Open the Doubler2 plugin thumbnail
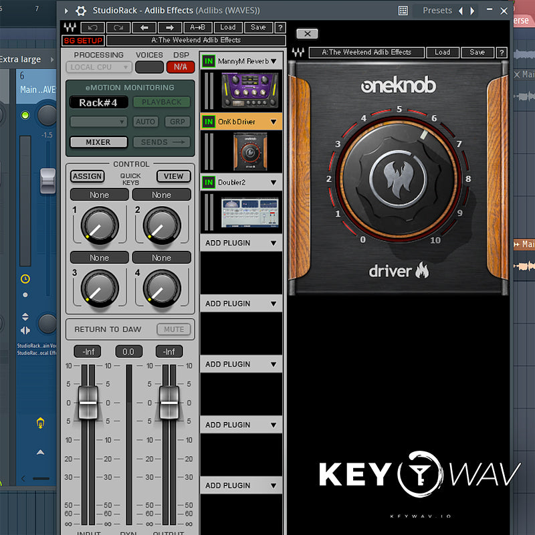 (x=249, y=212)
